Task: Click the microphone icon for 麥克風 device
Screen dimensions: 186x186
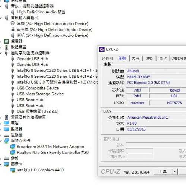Action: point(13,29)
